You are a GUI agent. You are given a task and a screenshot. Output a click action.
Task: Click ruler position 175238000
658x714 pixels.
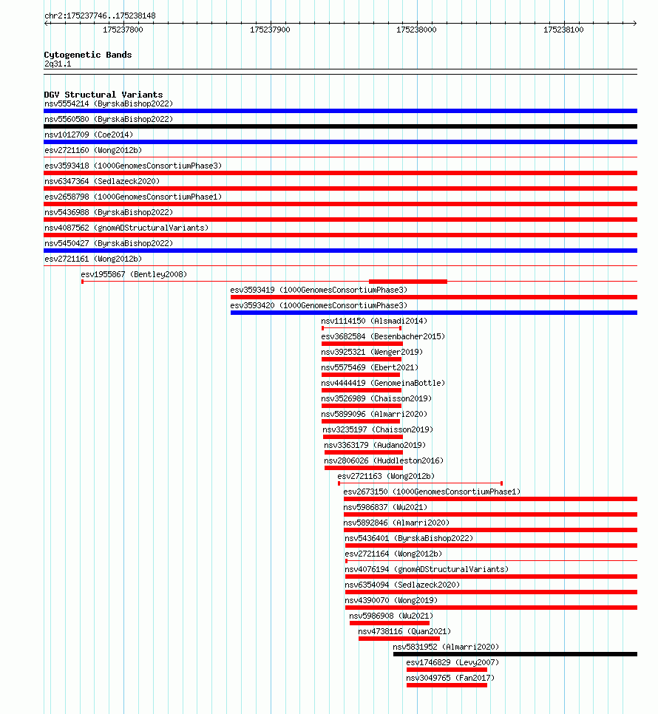417,30
